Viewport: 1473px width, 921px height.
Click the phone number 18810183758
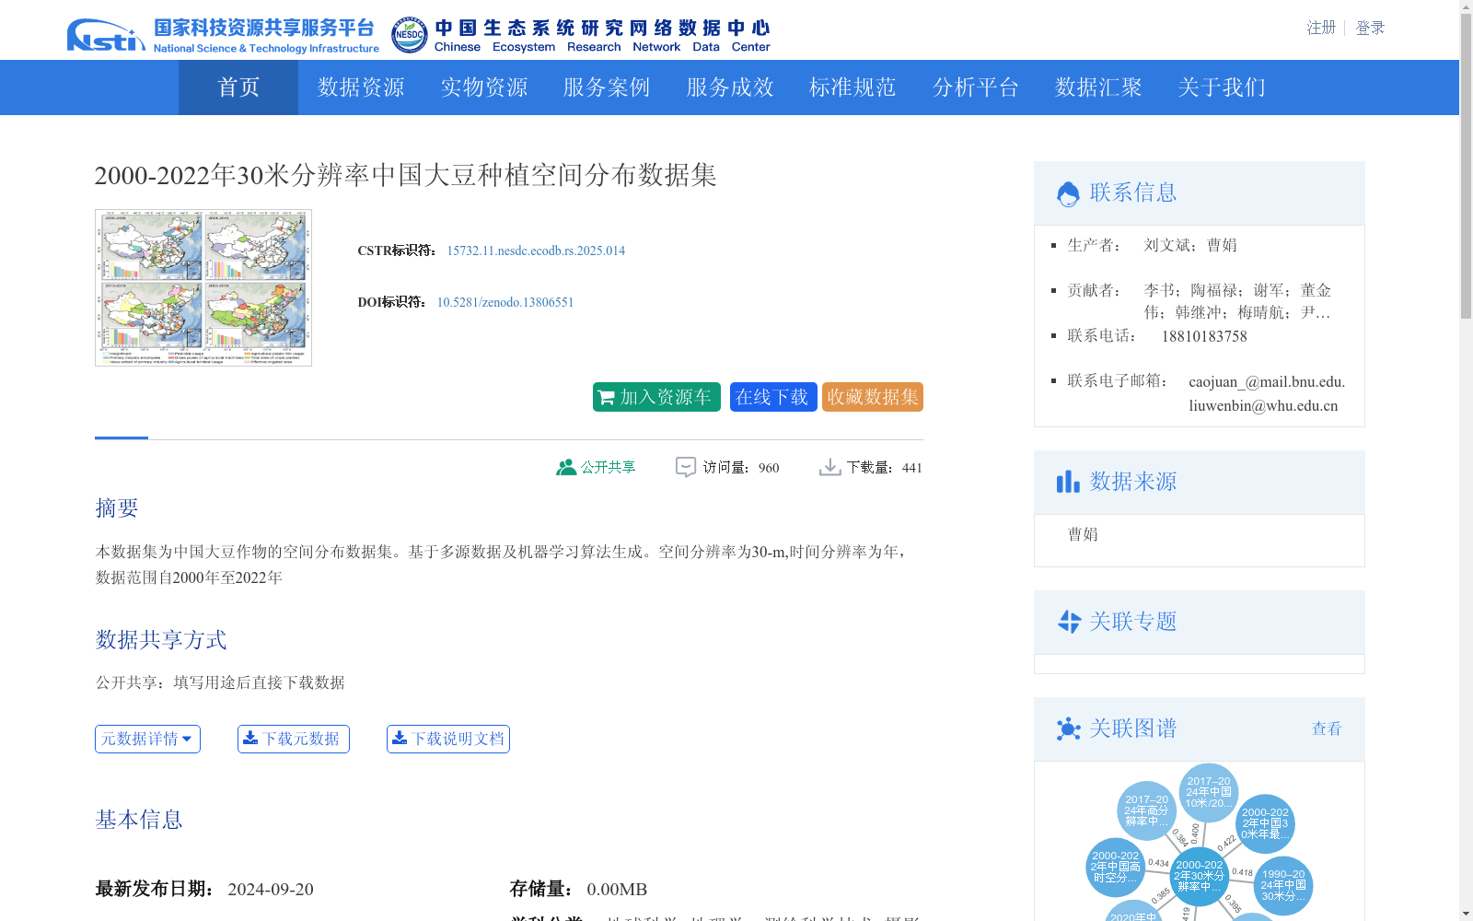pos(1204,336)
